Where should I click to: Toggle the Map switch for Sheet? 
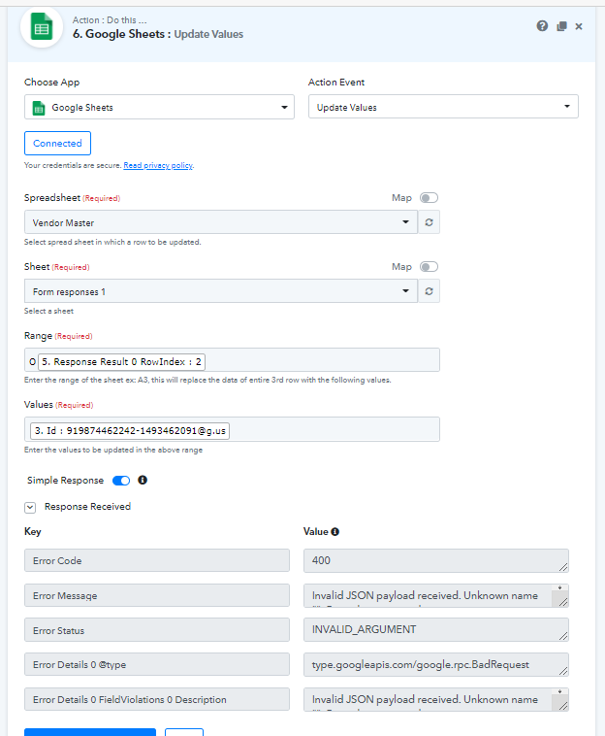(x=429, y=267)
